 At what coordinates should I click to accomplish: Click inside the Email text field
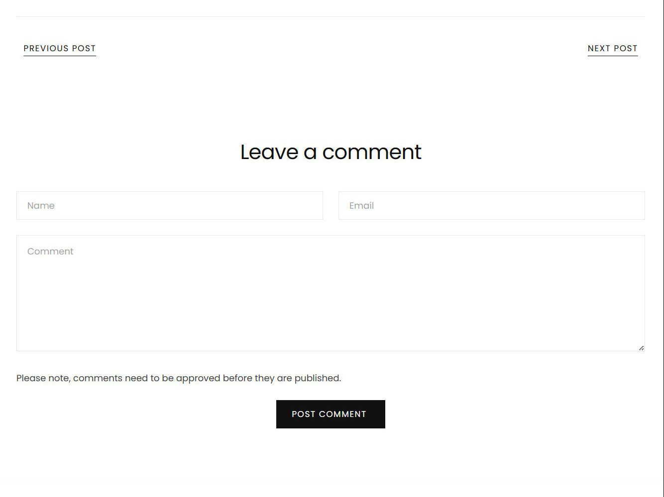492,205
